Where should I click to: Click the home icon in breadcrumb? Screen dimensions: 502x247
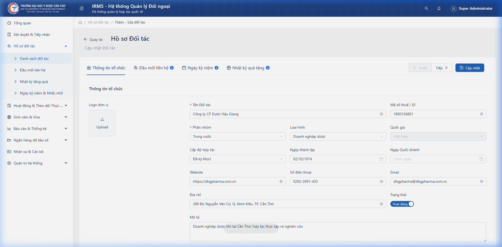point(80,22)
